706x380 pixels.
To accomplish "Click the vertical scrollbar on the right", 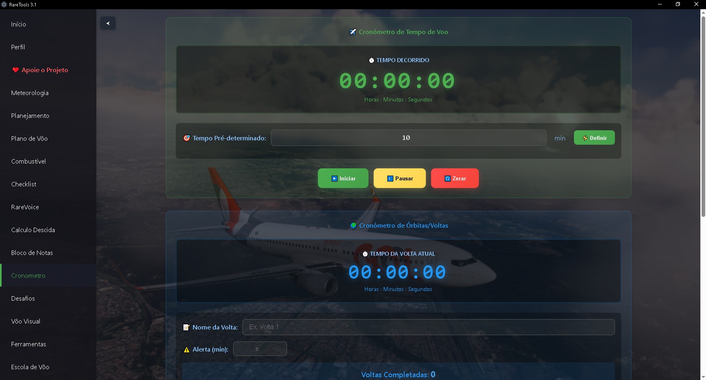I will click(x=703, y=116).
